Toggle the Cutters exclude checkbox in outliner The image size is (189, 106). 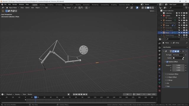[x=177, y=16]
